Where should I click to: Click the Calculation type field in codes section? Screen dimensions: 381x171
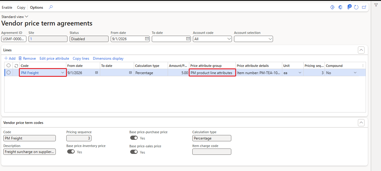pos(212,138)
